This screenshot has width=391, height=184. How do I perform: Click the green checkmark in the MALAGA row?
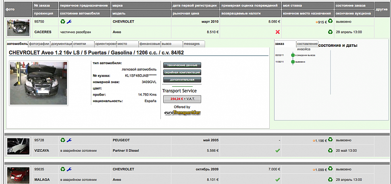(x=277, y=180)
